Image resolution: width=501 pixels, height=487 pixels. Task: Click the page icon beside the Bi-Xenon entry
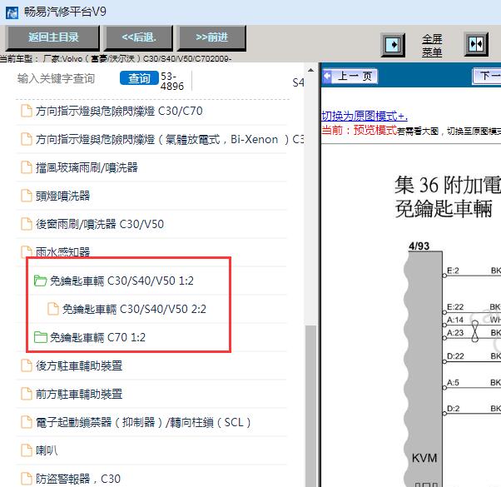pos(27,139)
